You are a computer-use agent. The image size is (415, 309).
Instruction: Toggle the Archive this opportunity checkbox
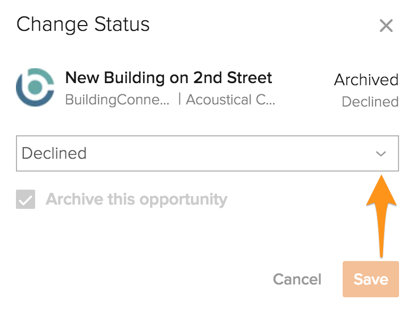tap(26, 199)
